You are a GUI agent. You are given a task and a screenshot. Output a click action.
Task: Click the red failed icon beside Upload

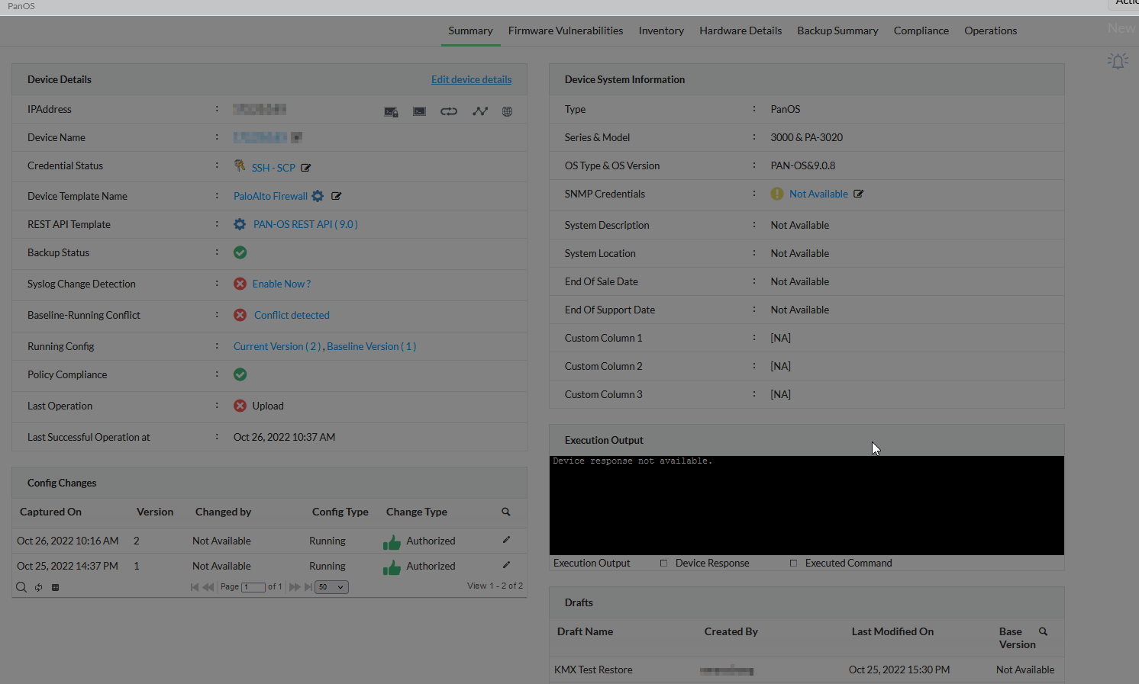coord(240,406)
